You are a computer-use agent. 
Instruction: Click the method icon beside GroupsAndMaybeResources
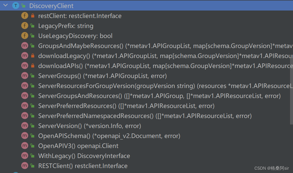[x=25, y=46]
